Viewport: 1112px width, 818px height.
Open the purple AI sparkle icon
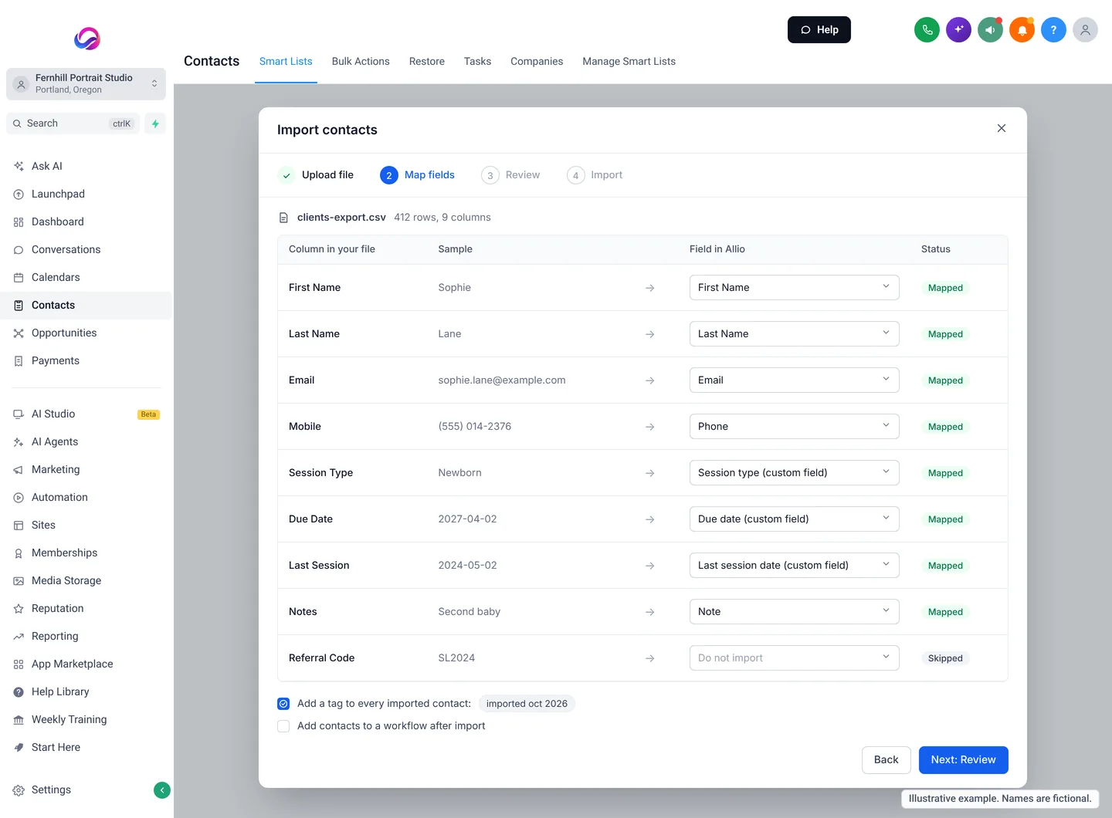coord(958,30)
